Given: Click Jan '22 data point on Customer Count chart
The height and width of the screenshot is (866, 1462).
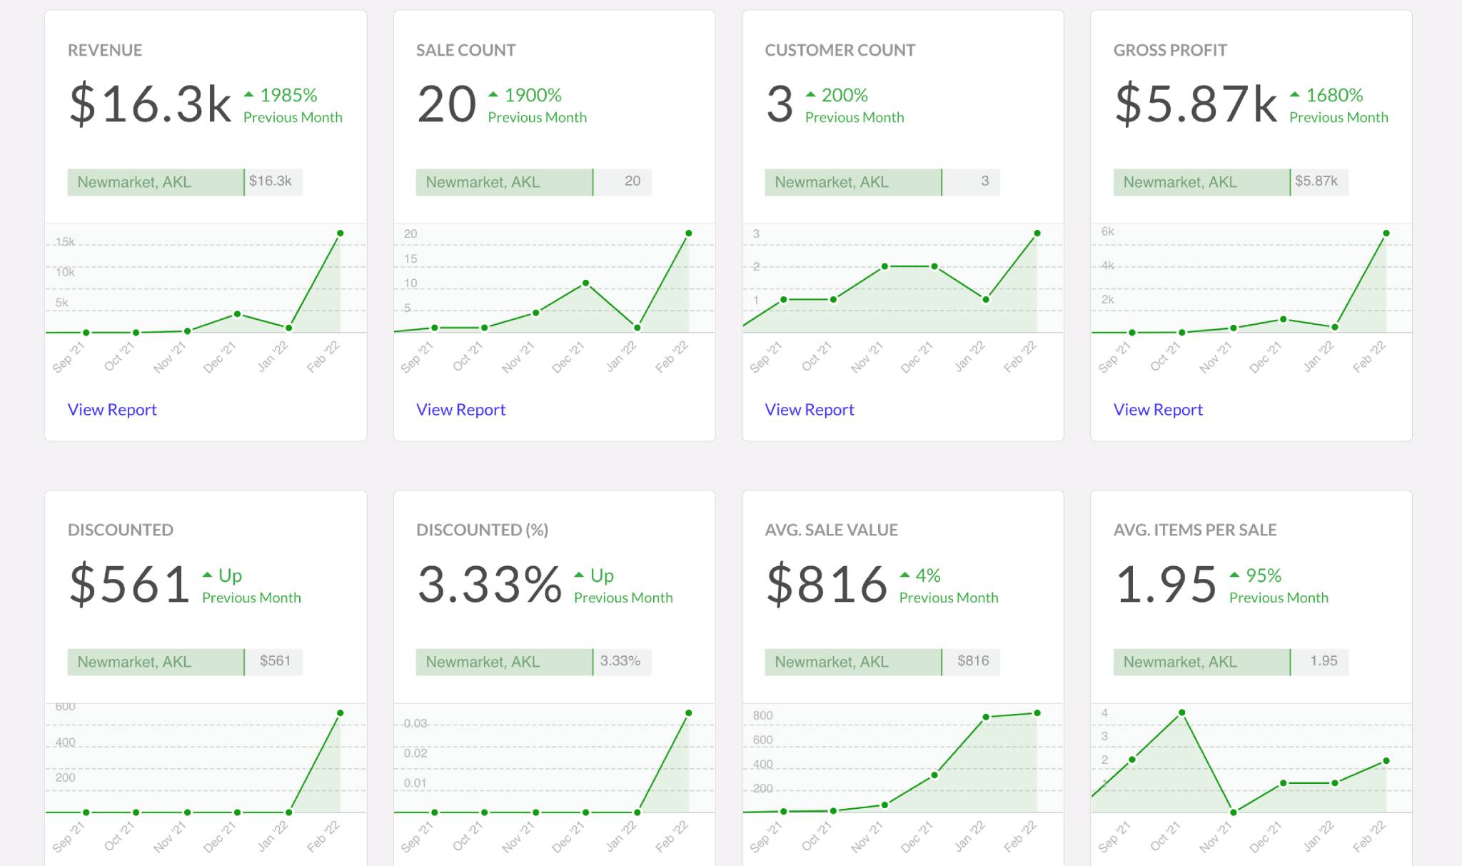Looking at the screenshot, I should [986, 300].
